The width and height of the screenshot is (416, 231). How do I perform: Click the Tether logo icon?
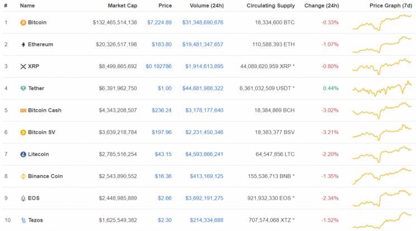[x=23, y=88]
